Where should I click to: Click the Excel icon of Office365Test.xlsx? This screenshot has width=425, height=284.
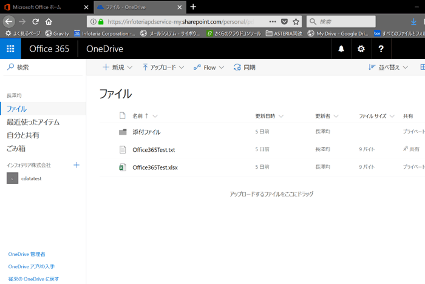coord(123,167)
